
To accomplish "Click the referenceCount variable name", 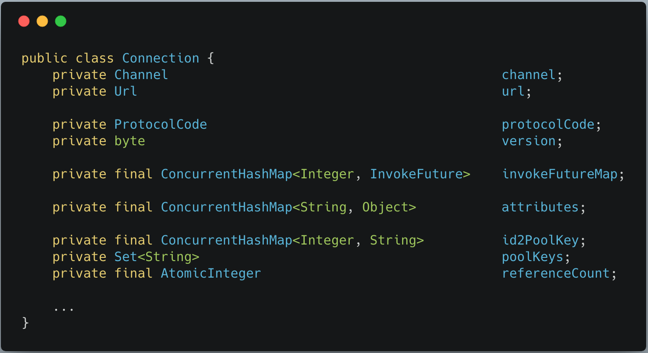I will pyautogui.click(x=555, y=273).
